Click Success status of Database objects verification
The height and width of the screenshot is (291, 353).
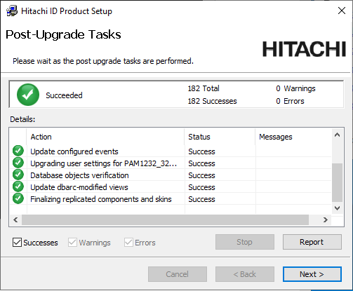(201, 175)
